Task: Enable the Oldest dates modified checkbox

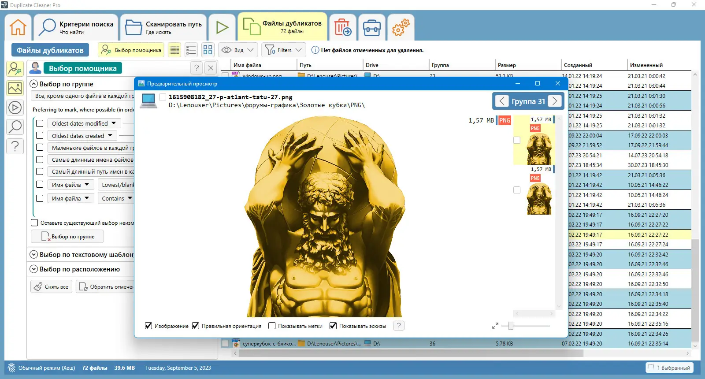Action: 40,123
